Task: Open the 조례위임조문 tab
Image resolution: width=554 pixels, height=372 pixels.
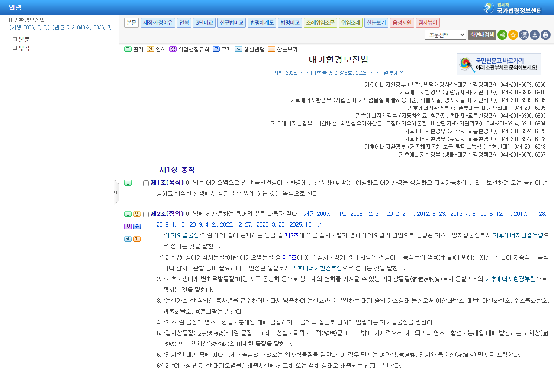Action: (x=320, y=23)
